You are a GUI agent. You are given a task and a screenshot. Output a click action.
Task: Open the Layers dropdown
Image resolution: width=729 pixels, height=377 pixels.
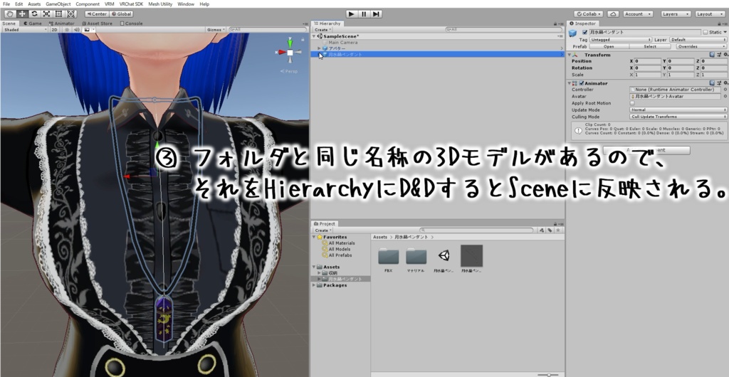click(675, 14)
